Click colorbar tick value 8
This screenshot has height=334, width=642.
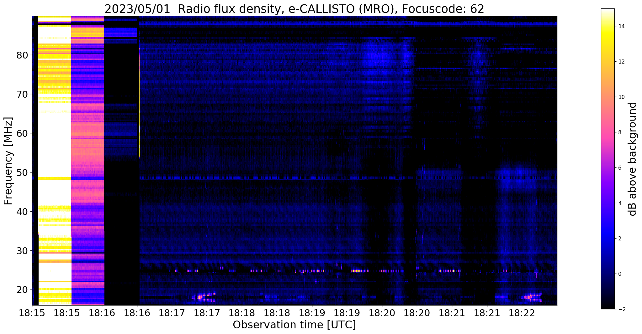pos(619,132)
